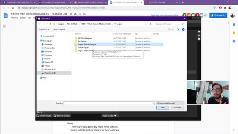Image resolution: width=238 pixels, height=134 pixels.
Task: Click Solicitar permiso para editar link
Action: click(165, 15)
